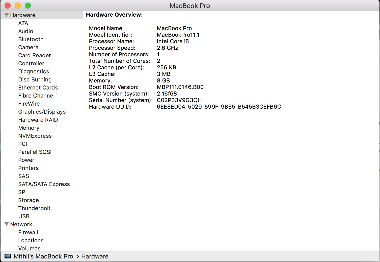The width and height of the screenshot is (380, 262).
Task: Click the Number of Processors label
Action: tap(119, 54)
